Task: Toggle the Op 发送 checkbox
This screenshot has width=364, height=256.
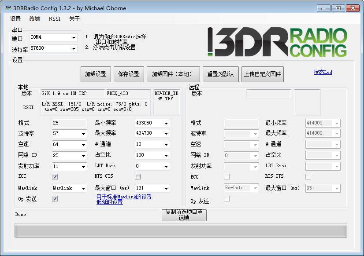Action: pos(55,198)
